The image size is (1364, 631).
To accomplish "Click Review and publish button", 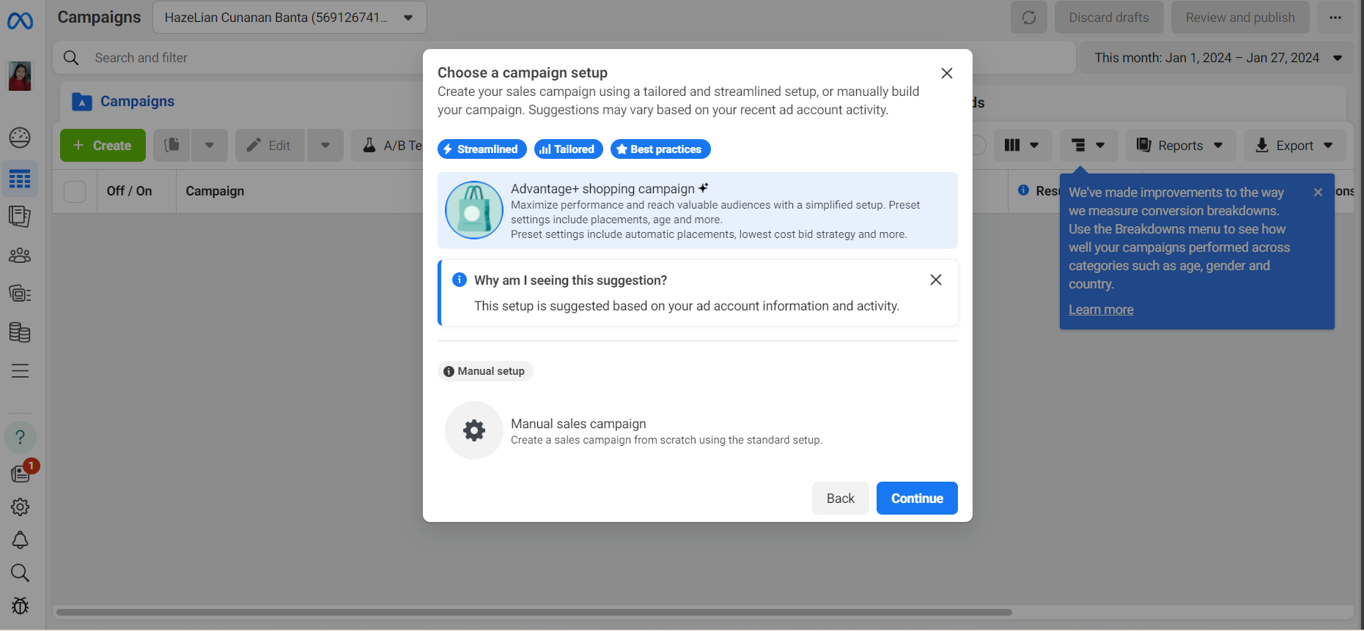I will (x=1240, y=18).
